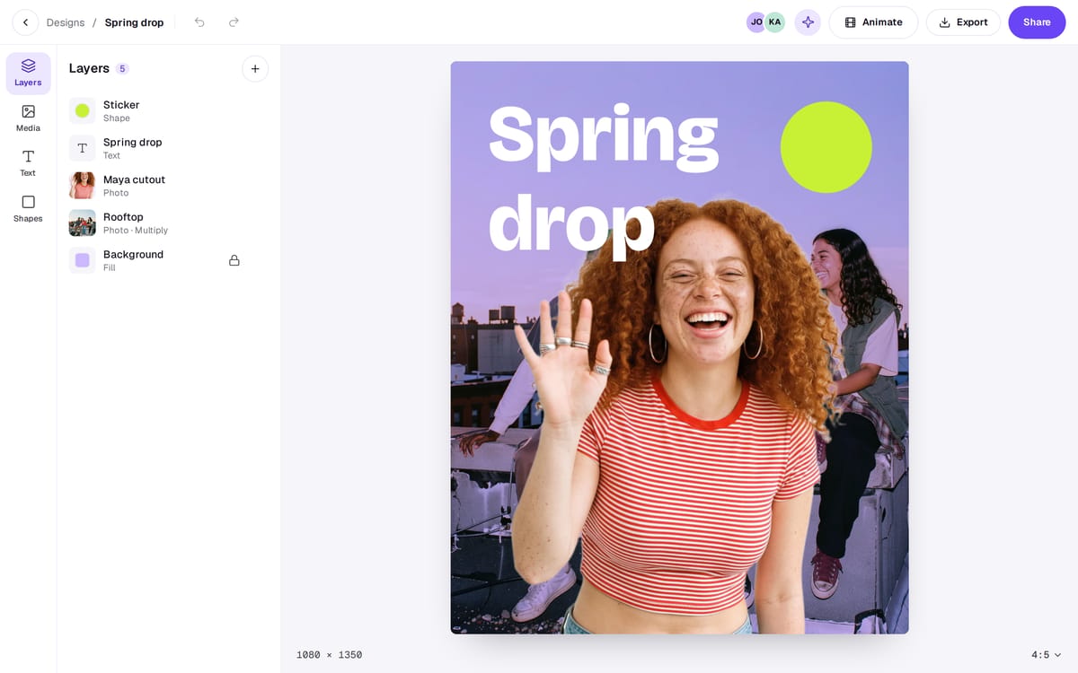Export the design

coord(963,22)
